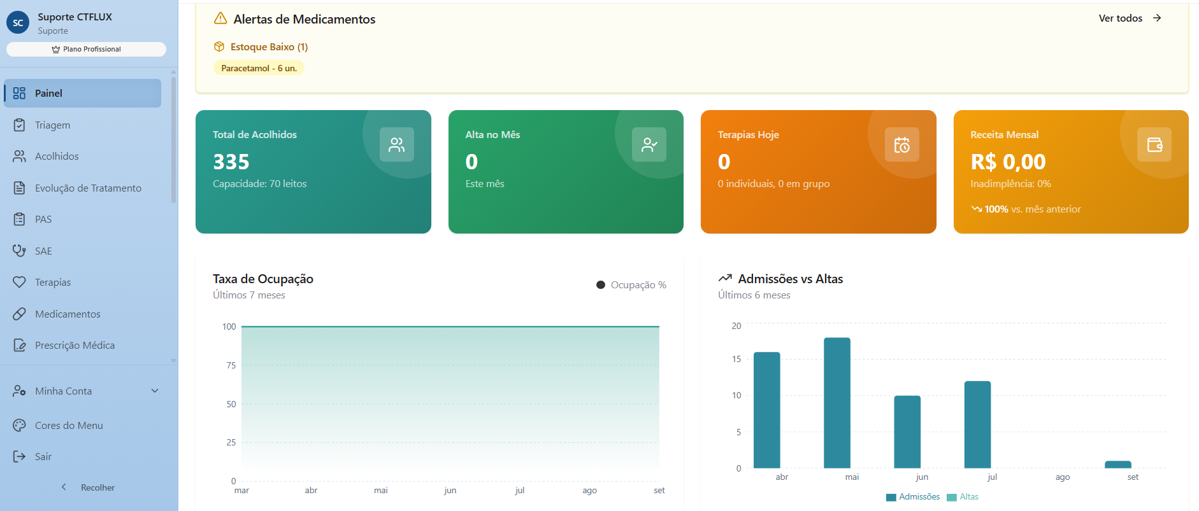
Task: Click the Terapias heart icon
Action: (19, 282)
